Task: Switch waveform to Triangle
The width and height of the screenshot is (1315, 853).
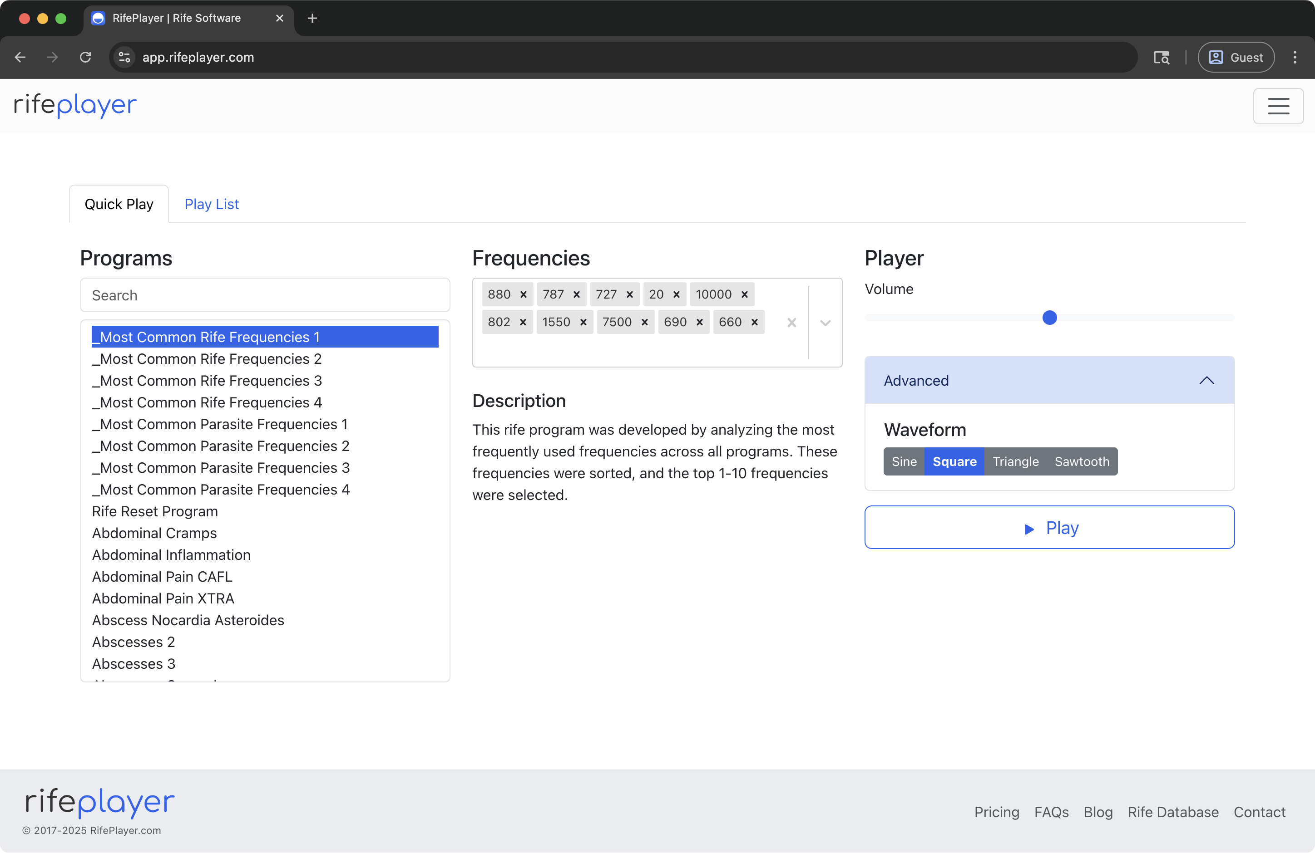Action: coord(1015,461)
